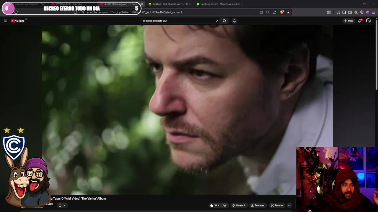Open the YouTube account avatar menu
This screenshot has height=212, width=378.
368,21
